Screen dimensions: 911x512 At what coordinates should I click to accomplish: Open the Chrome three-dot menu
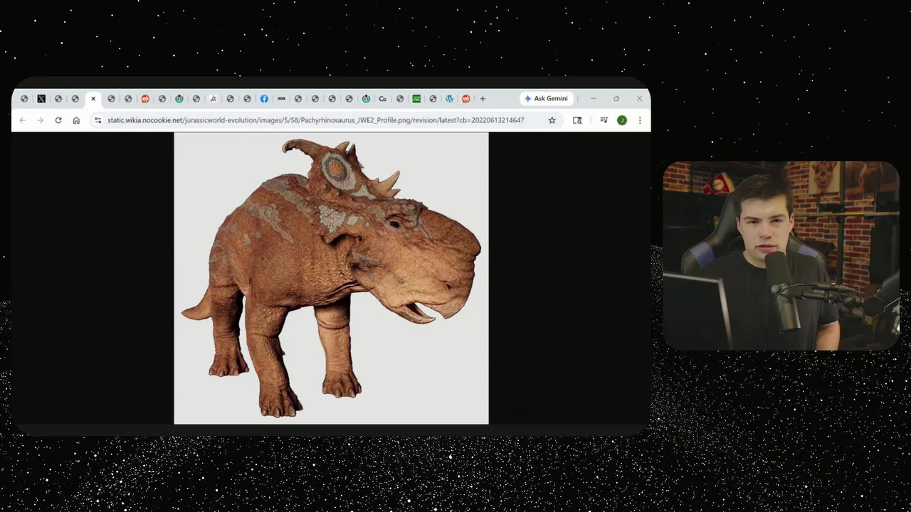(640, 120)
